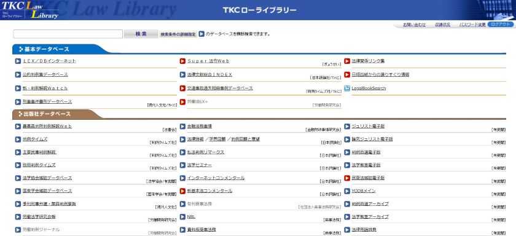Click the blue arrow icon beside NBL

point(182,217)
